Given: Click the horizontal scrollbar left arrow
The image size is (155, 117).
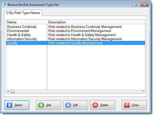Looking at the screenshot, I should tap(8, 91).
